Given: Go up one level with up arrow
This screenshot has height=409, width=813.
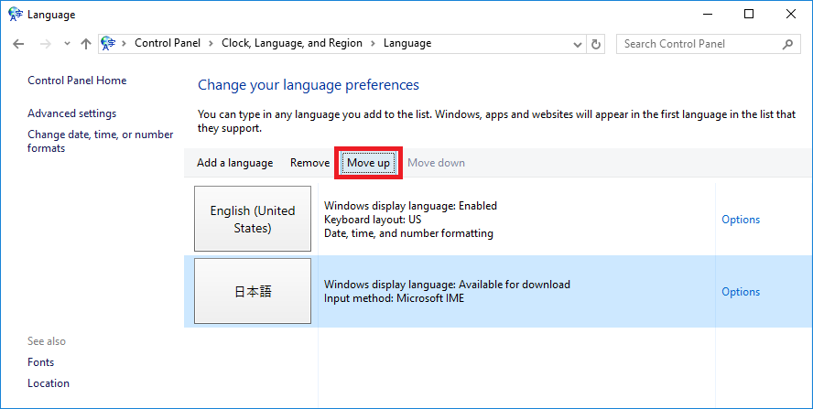Looking at the screenshot, I should coord(85,44).
